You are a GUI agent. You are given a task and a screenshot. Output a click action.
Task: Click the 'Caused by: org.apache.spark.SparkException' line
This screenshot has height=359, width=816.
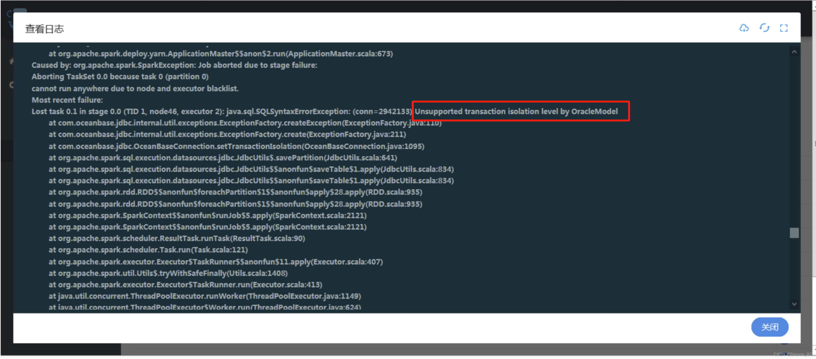pos(174,65)
